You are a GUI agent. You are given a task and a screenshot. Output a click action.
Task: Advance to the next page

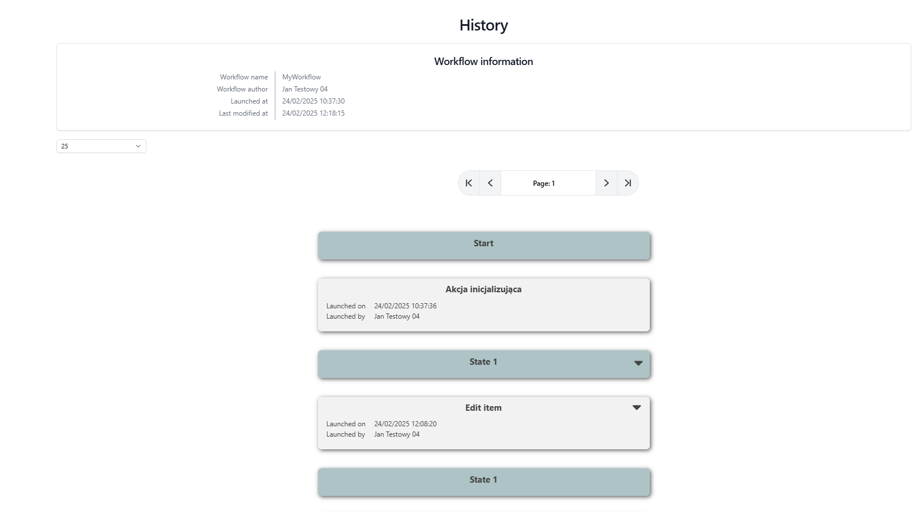tap(606, 183)
